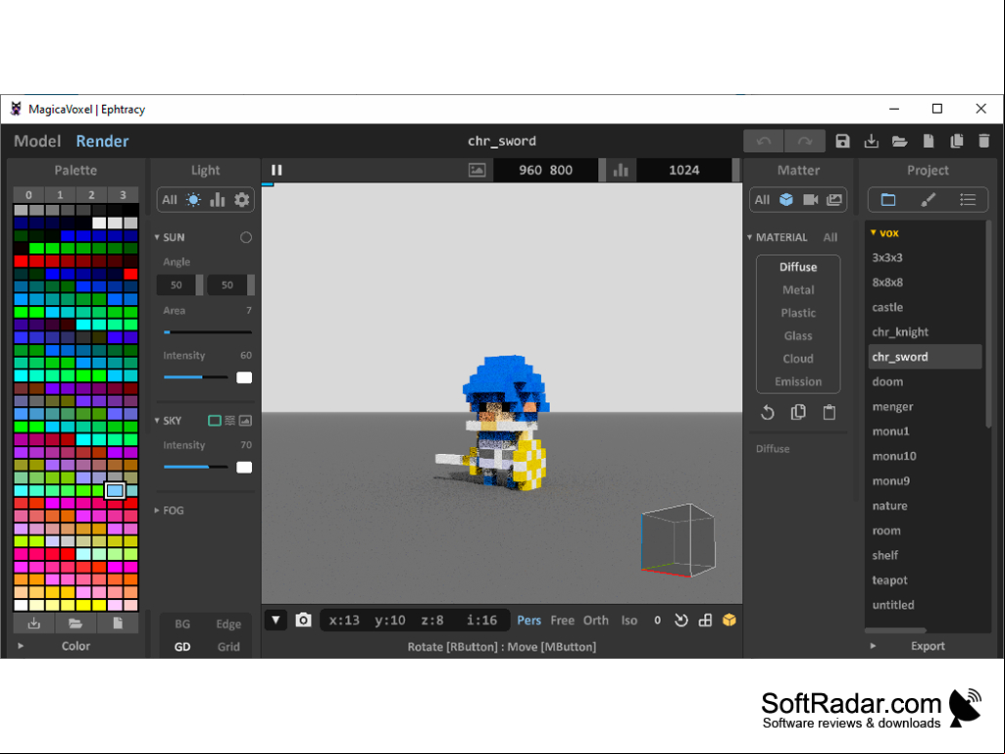This screenshot has height=754, width=1005.
Task: Switch to Pers camera mode
Action: tap(528, 620)
